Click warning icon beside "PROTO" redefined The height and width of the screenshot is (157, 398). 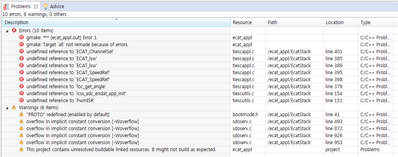pos(22,115)
